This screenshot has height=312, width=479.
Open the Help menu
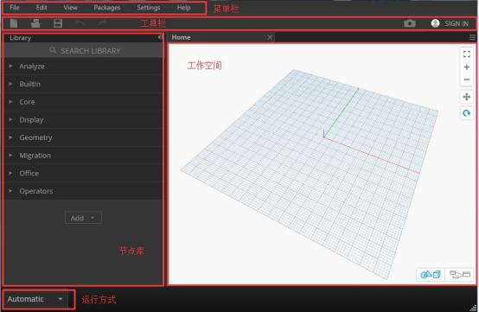click(183, 8)
